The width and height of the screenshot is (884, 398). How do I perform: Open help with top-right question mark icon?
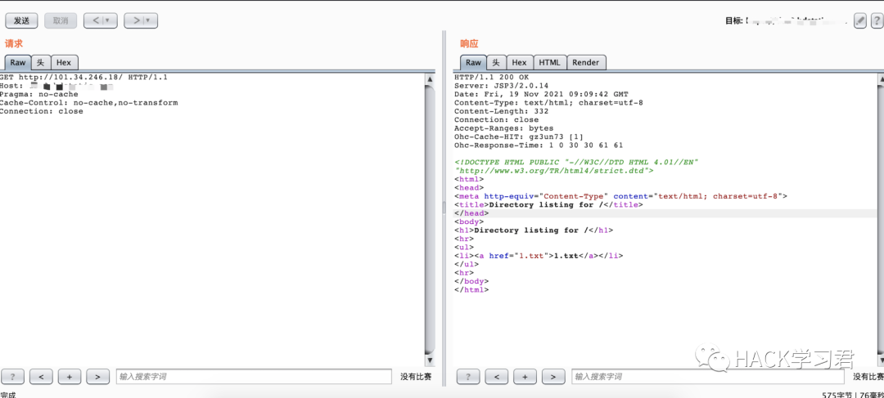coord(876,20)
